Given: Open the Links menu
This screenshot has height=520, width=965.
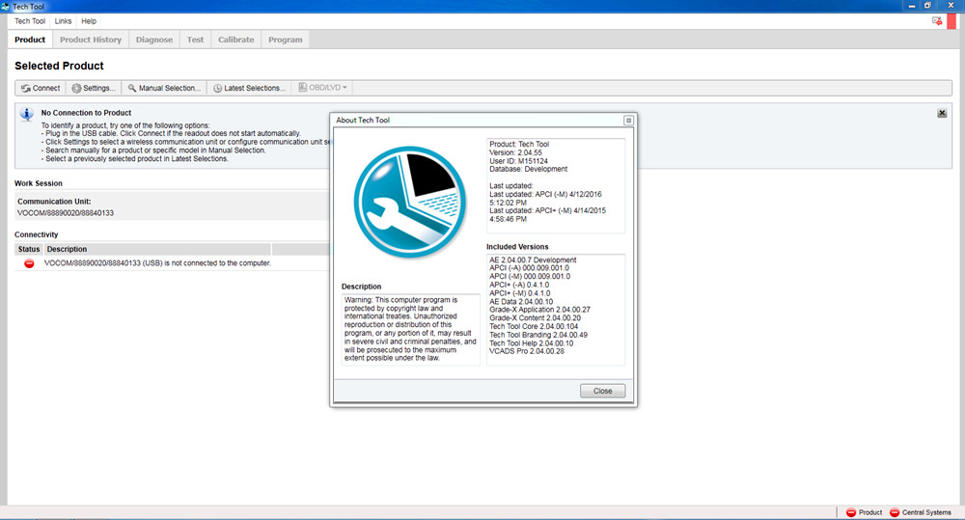Looking at the screenshot, I should 63,21.
